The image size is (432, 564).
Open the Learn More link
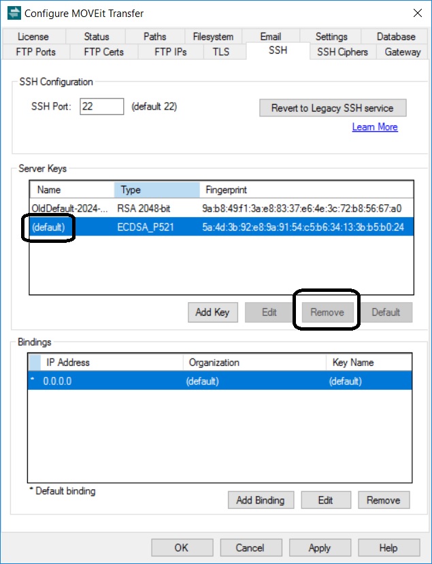(x=375, y=127)
